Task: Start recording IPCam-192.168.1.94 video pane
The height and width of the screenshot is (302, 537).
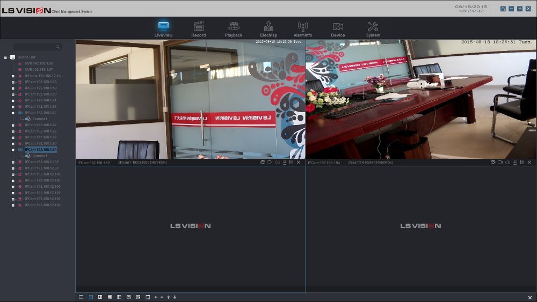Action: point(500,163)
